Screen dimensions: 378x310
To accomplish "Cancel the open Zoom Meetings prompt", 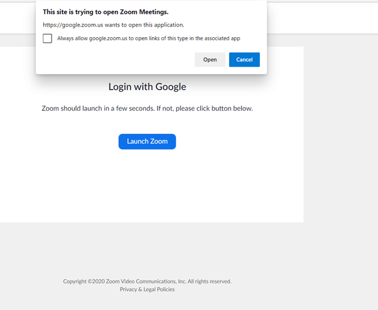I will (x=244, y=60).
